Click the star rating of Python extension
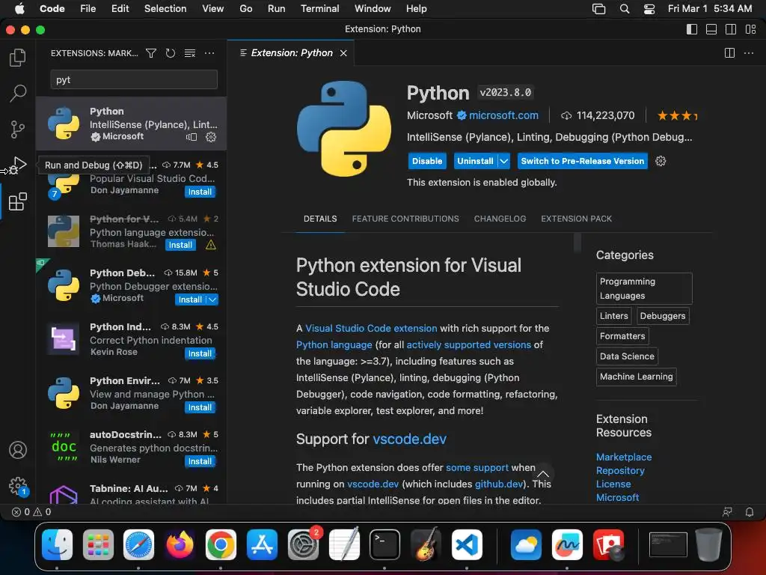The height and width of the screenshot is (575, 766). pos(677,116)
